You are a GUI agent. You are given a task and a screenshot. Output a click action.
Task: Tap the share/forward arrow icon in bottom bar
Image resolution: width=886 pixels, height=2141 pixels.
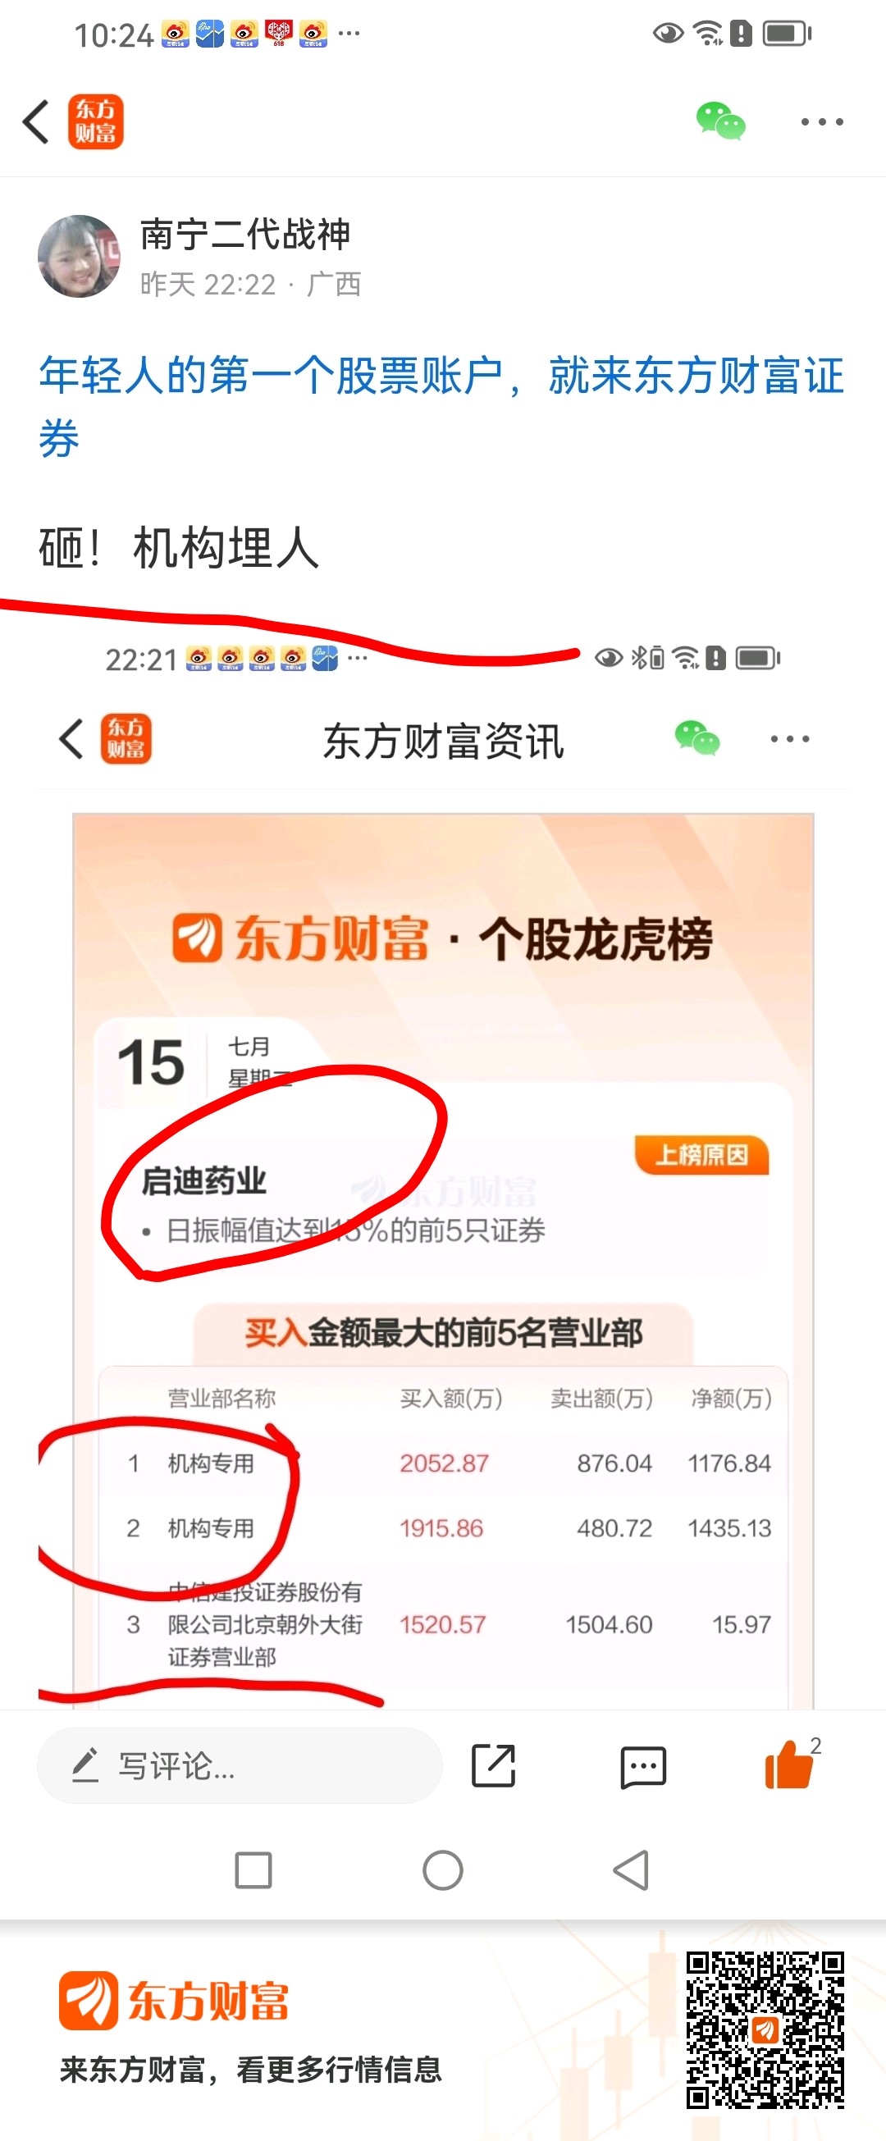(494, 1766)
